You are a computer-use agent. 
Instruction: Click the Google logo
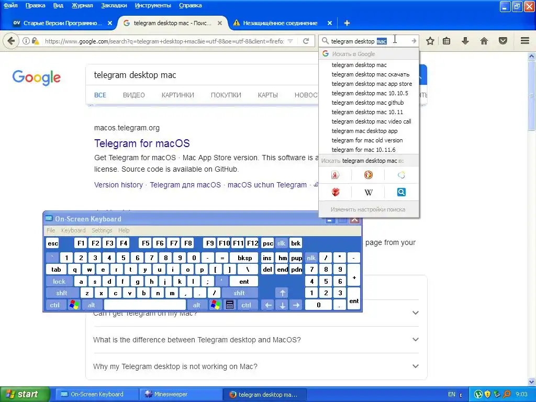click(x=37, y=77)
